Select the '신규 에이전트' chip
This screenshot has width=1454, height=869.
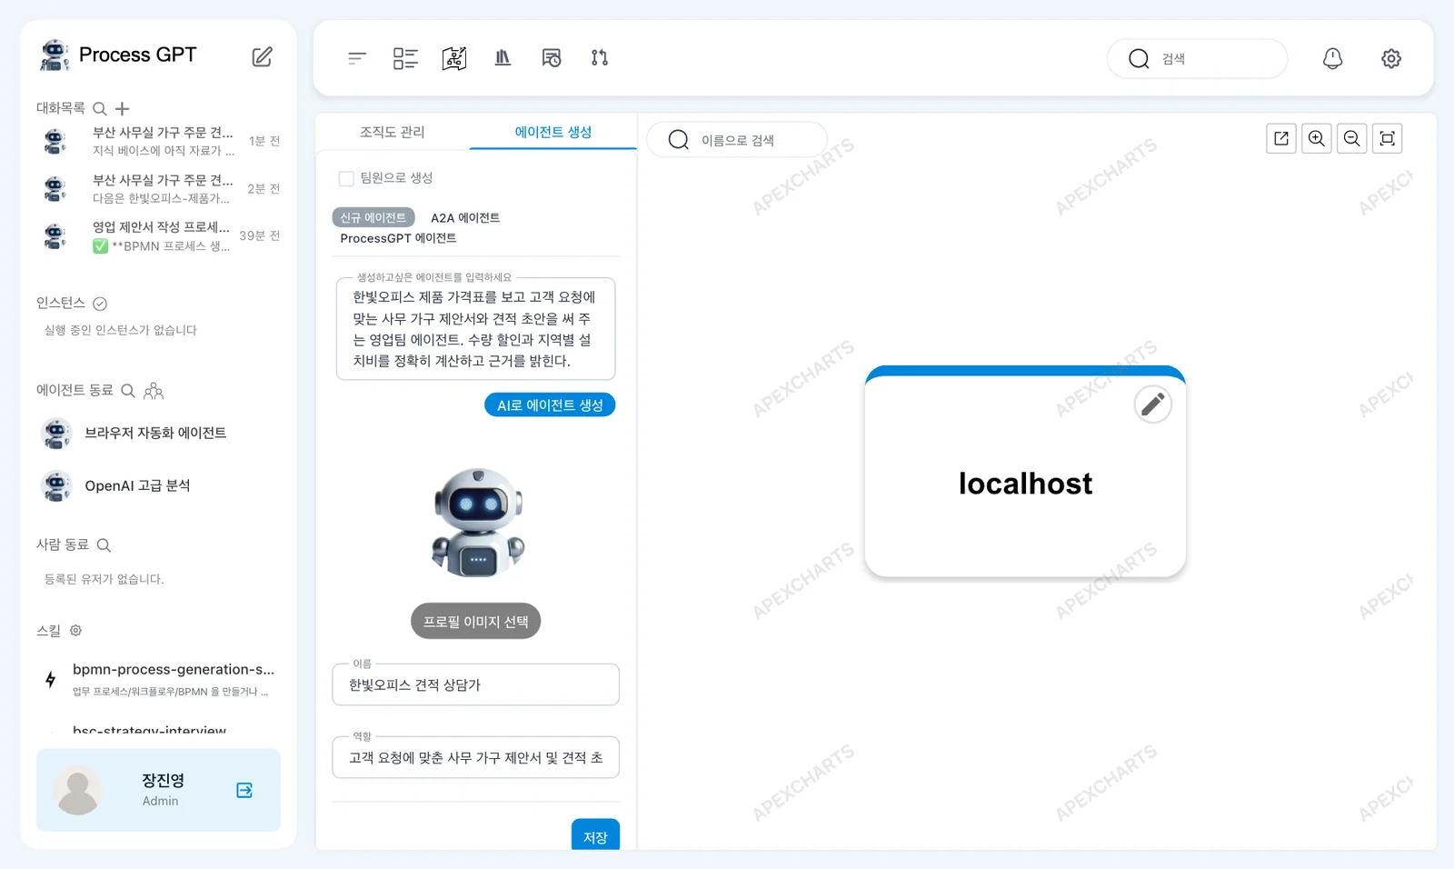tap(373, 217)
